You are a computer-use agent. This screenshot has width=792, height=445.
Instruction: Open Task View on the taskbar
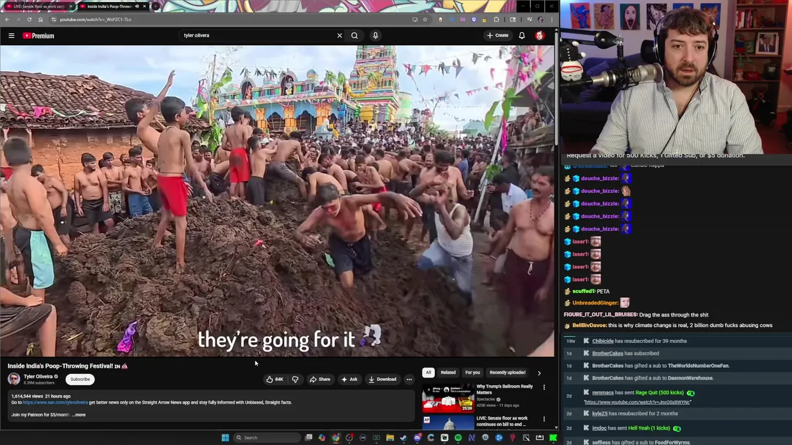click(x=308, y=438)
